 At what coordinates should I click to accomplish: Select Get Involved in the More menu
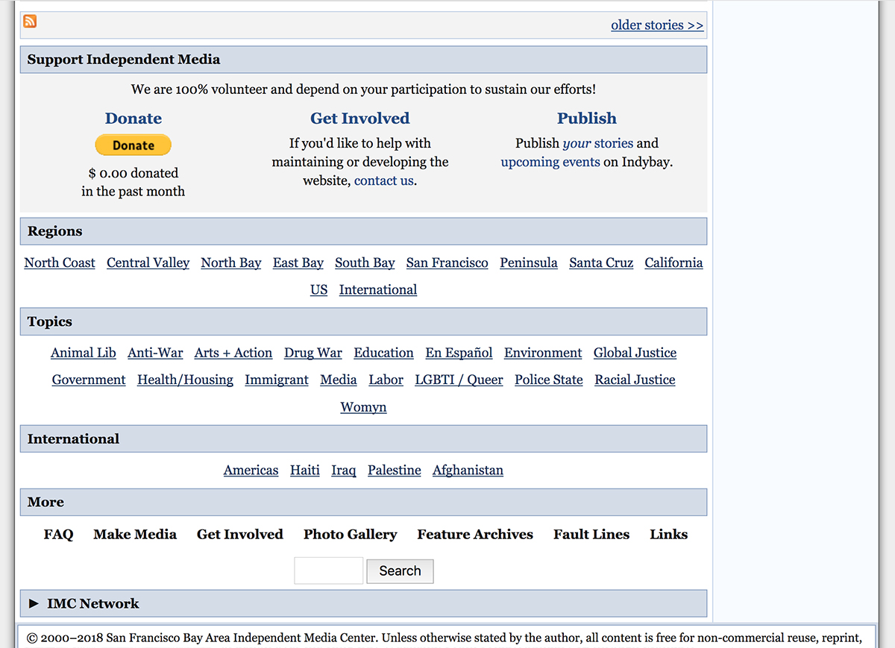coord(240,535)
